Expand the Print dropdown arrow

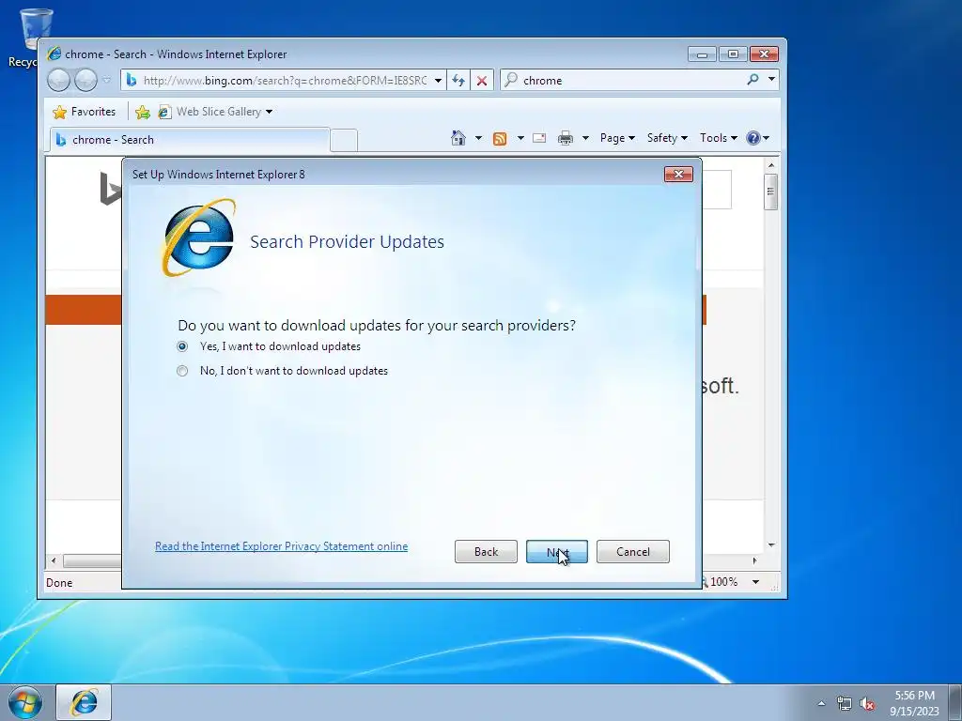[585, 138]
